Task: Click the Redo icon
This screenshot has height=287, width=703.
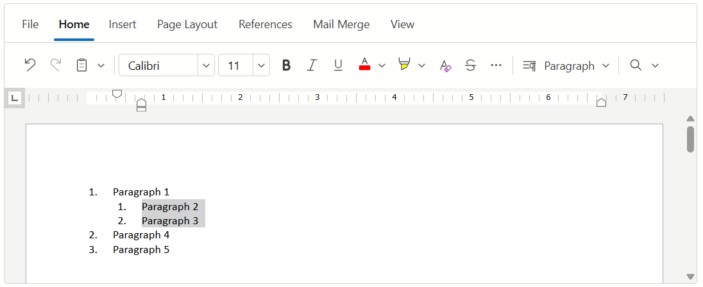Action: tap(56, 65)
